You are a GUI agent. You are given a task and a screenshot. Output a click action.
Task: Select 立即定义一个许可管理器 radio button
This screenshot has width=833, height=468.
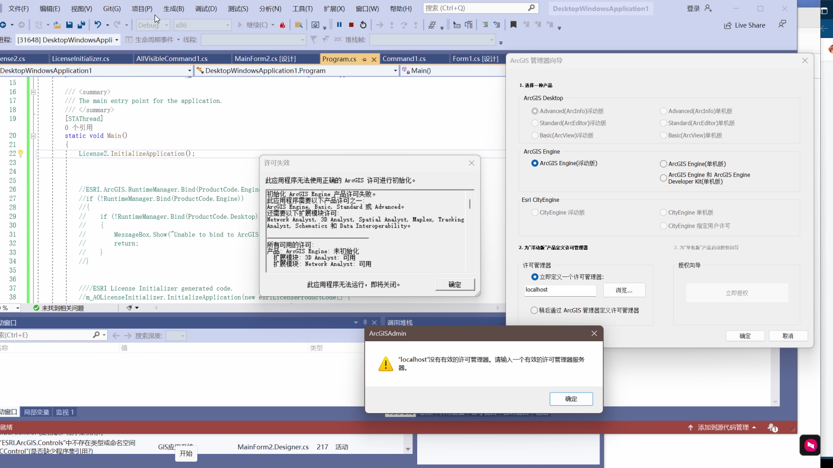535,277
